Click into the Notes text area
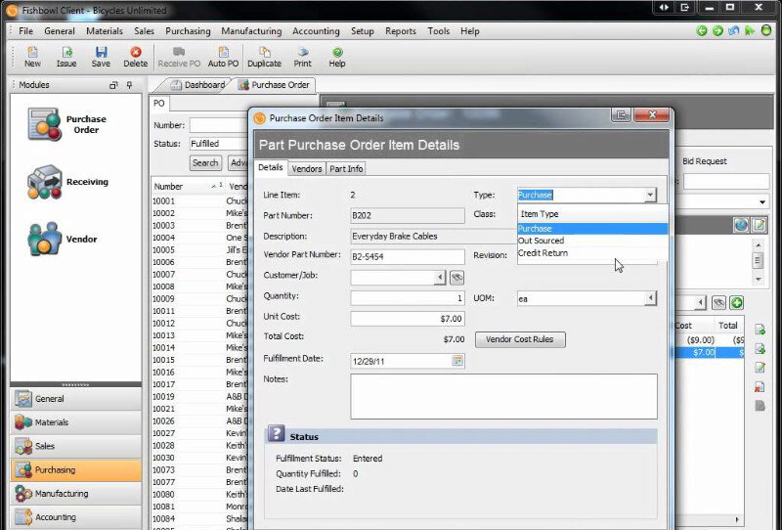This screenshot has width=782, height=530. pyautogui.click(x=503, y=396)
